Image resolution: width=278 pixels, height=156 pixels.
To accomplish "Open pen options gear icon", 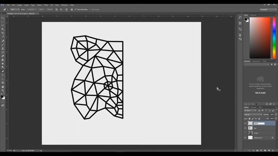I will click(x=72, y=10).
